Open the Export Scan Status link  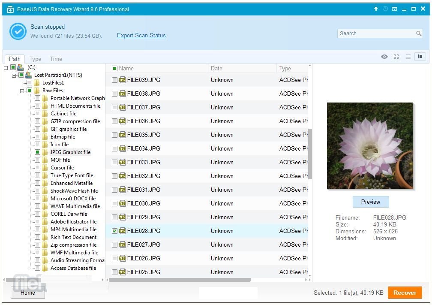[x=141, y=36]
